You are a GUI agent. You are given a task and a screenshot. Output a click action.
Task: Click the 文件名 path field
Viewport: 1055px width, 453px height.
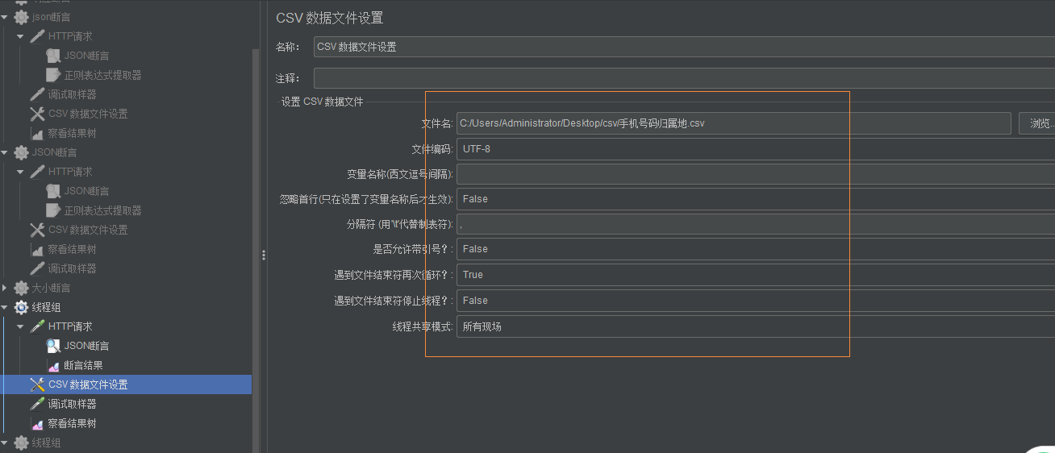pyautogui.click(x=733, y=123)
